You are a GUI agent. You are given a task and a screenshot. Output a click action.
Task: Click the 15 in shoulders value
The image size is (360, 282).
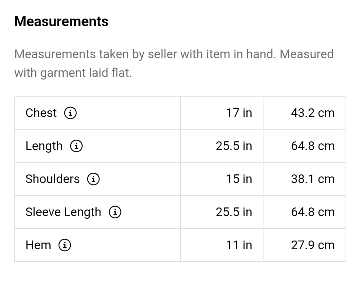coord(239,179)
